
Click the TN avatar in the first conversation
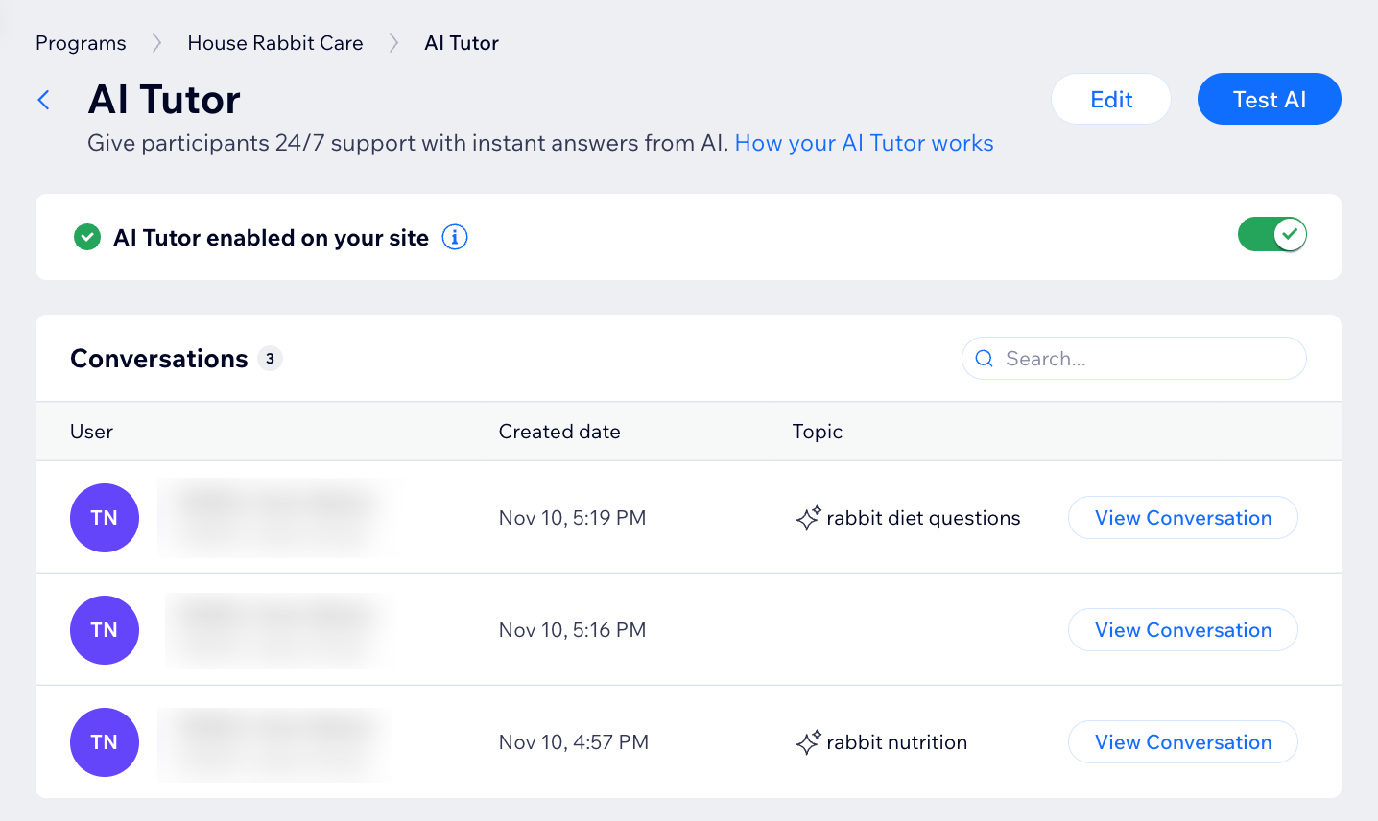[x=105, y=518]
